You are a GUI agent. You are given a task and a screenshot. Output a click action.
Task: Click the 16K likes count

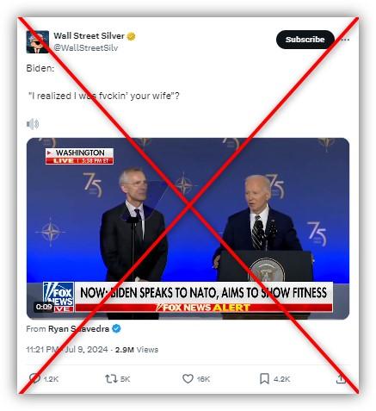203,379
